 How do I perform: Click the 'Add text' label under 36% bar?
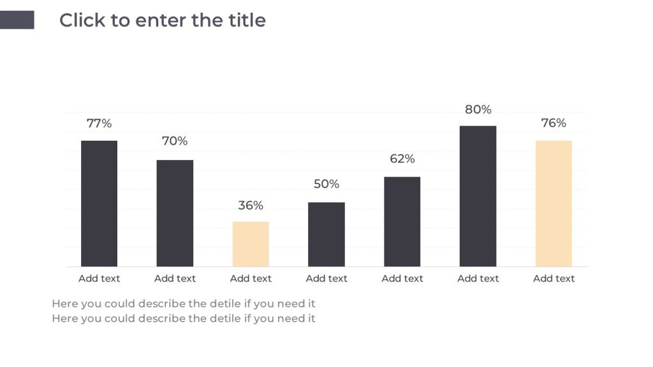pyautogui.click(x=251, y=278)
